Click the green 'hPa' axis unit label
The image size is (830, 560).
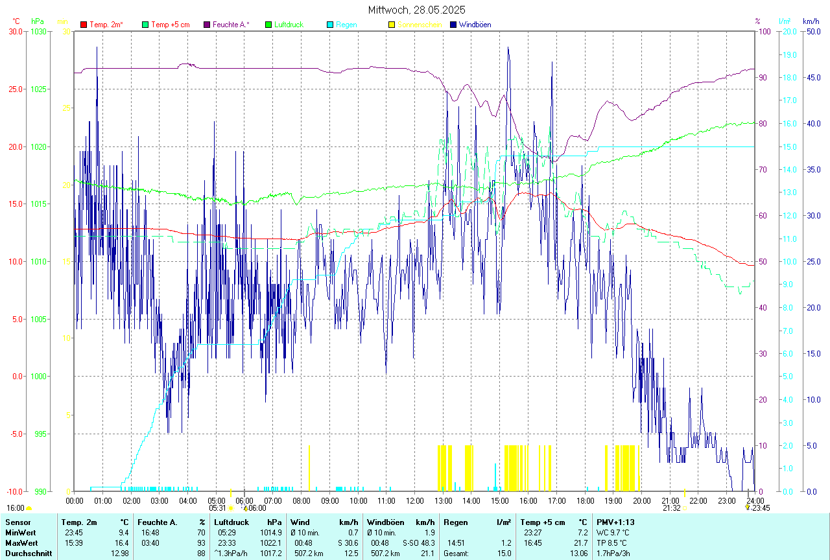[x=37, y=21]
